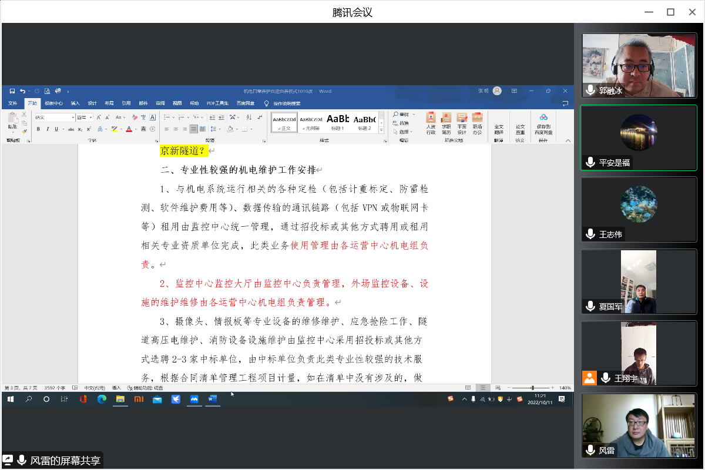Open the font name dropdown

(x=73, y=117)
